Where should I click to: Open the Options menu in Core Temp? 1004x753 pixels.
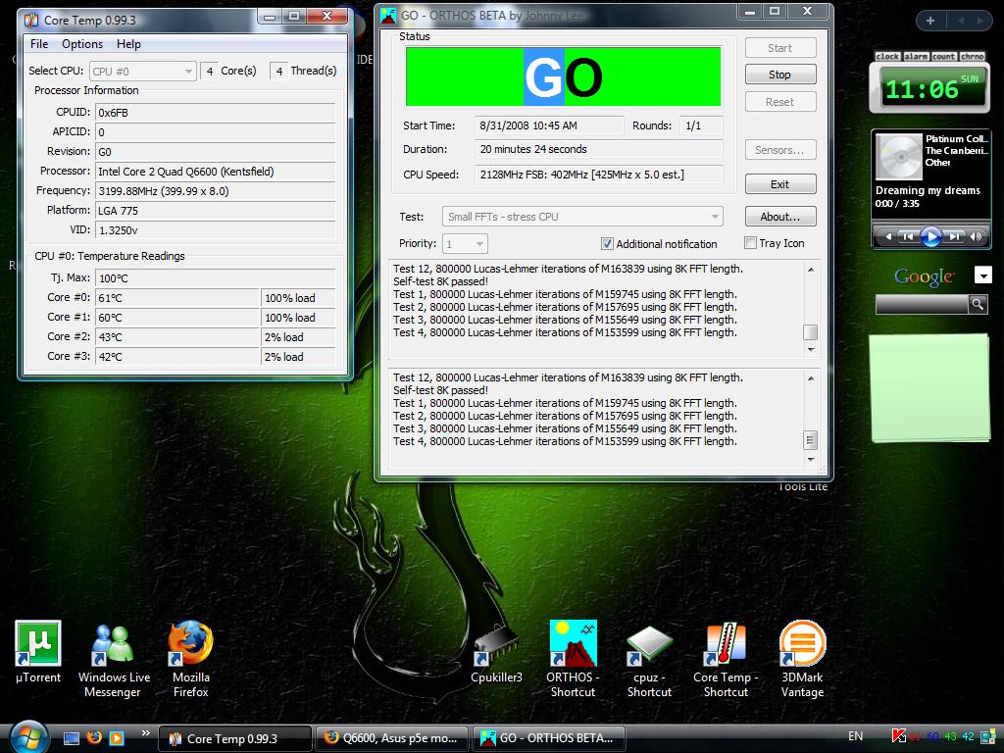(82, 44)
